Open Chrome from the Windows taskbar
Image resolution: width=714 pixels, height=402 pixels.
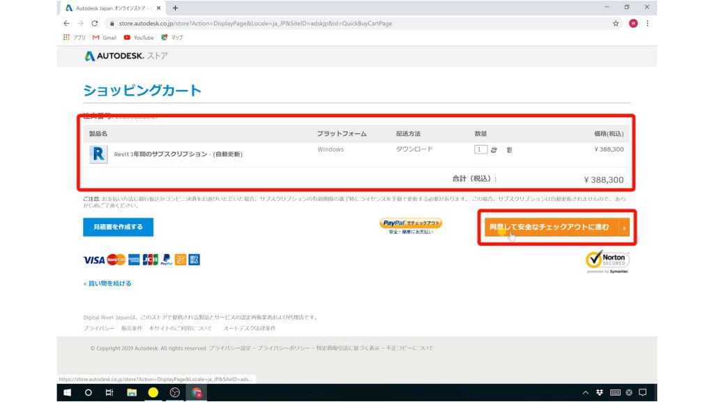point(197,393)
